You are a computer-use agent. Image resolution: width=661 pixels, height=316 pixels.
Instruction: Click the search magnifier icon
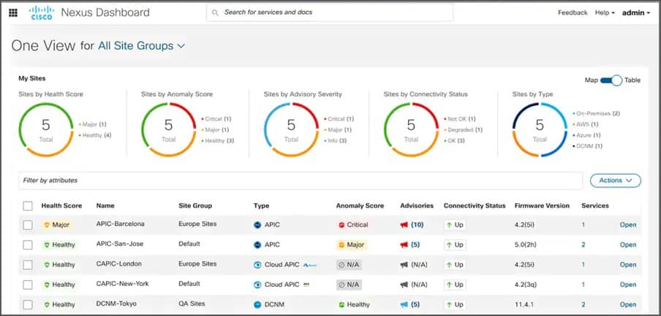[215, 12]
